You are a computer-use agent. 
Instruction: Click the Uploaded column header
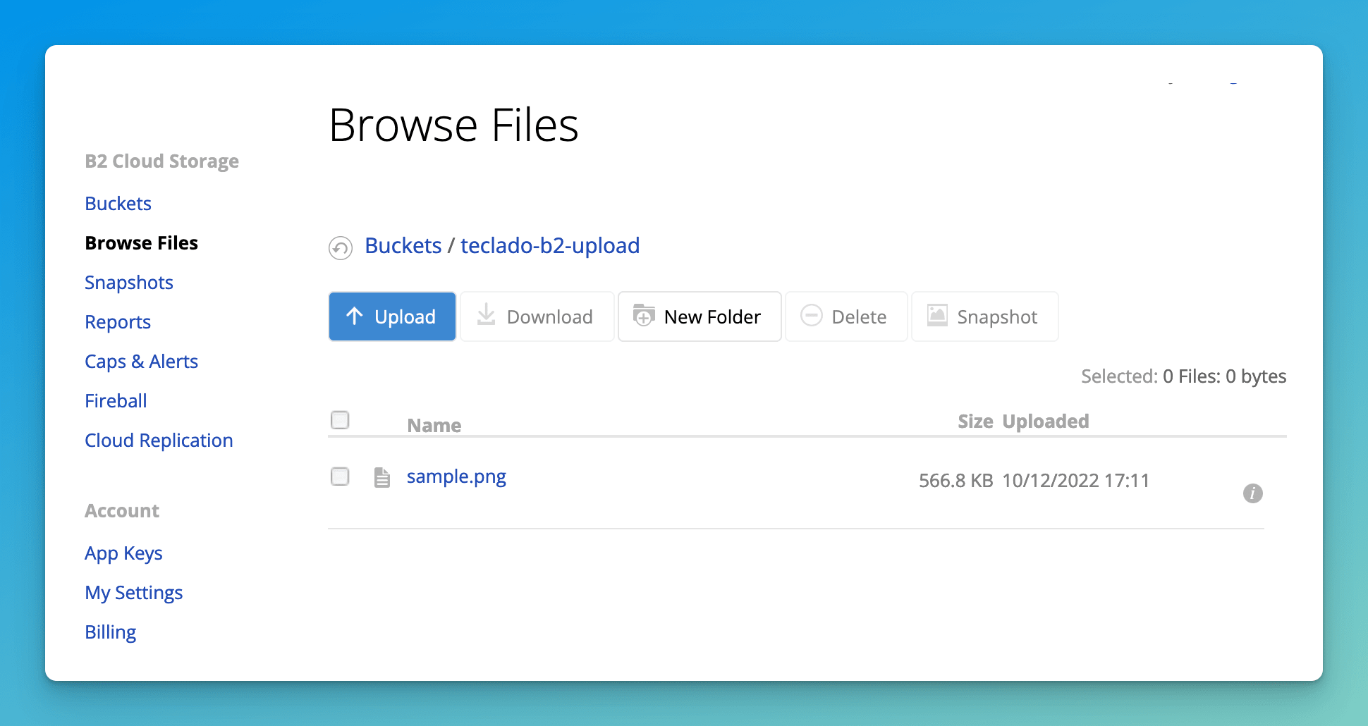(1046, 422)
